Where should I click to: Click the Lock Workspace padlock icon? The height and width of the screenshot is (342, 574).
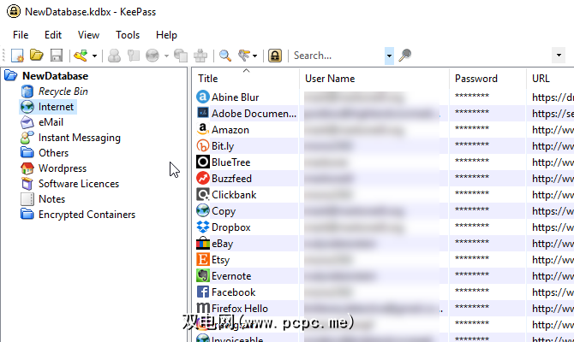(x=275, y=56)
